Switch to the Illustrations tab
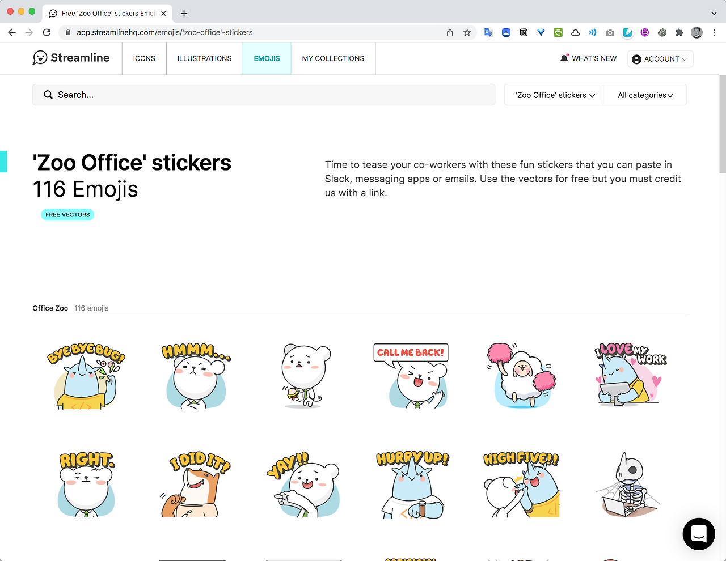This screenshot has width=726, height=561. [205, 58]
